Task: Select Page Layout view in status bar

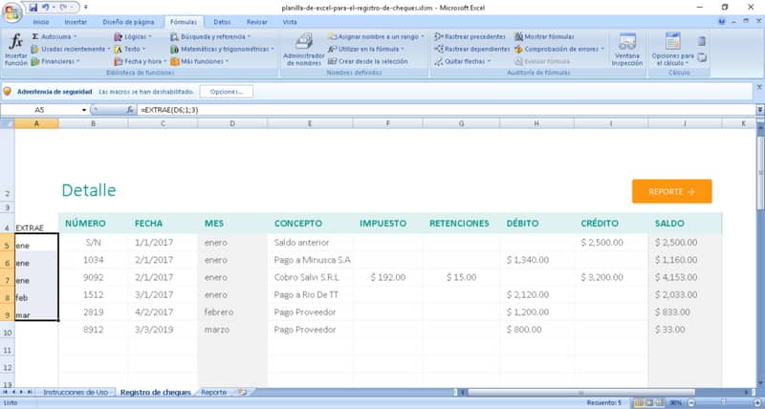Action: 648,403
